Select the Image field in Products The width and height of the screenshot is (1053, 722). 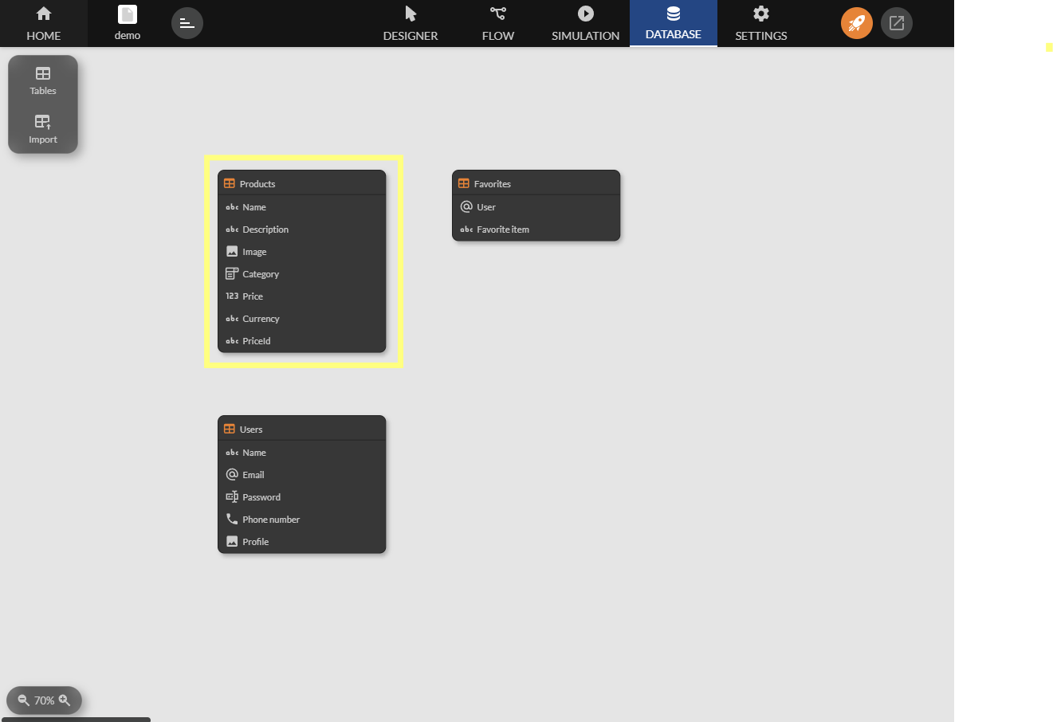(302, 252)
